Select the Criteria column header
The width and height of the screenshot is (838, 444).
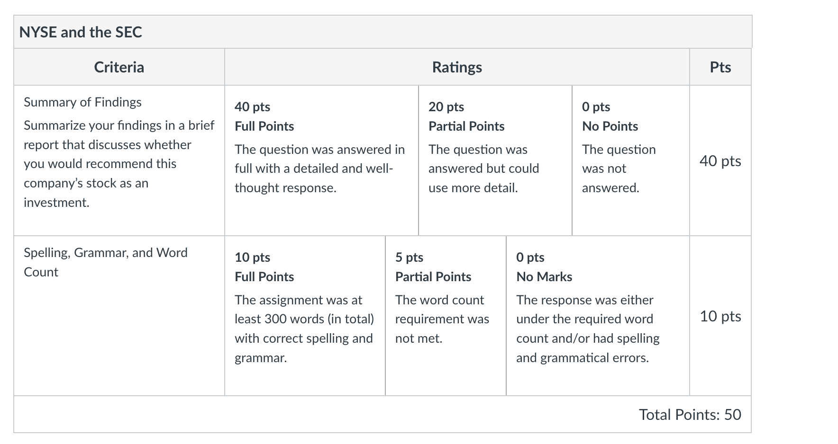(119, 67)
